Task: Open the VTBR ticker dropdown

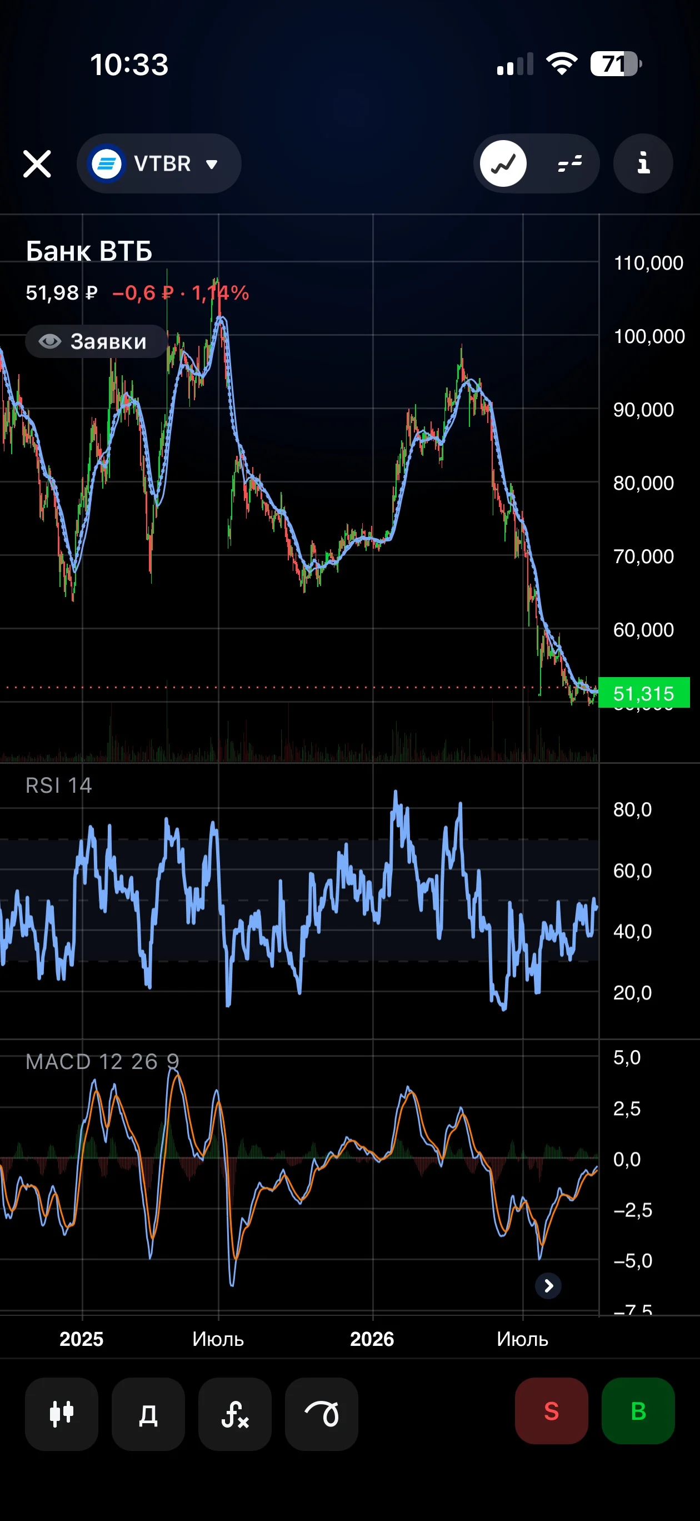Action: click(x=159, y=163)
